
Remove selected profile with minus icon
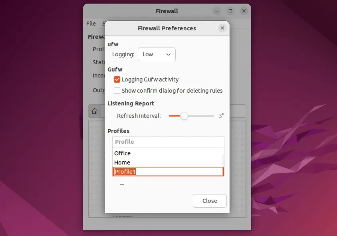pos(139,185)
